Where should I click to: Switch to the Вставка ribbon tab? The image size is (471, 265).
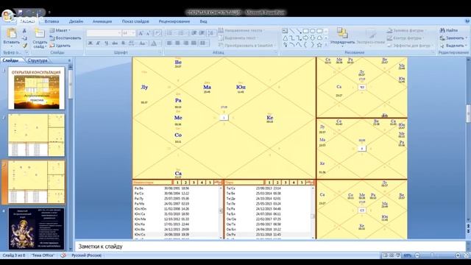tap(52, 21)
